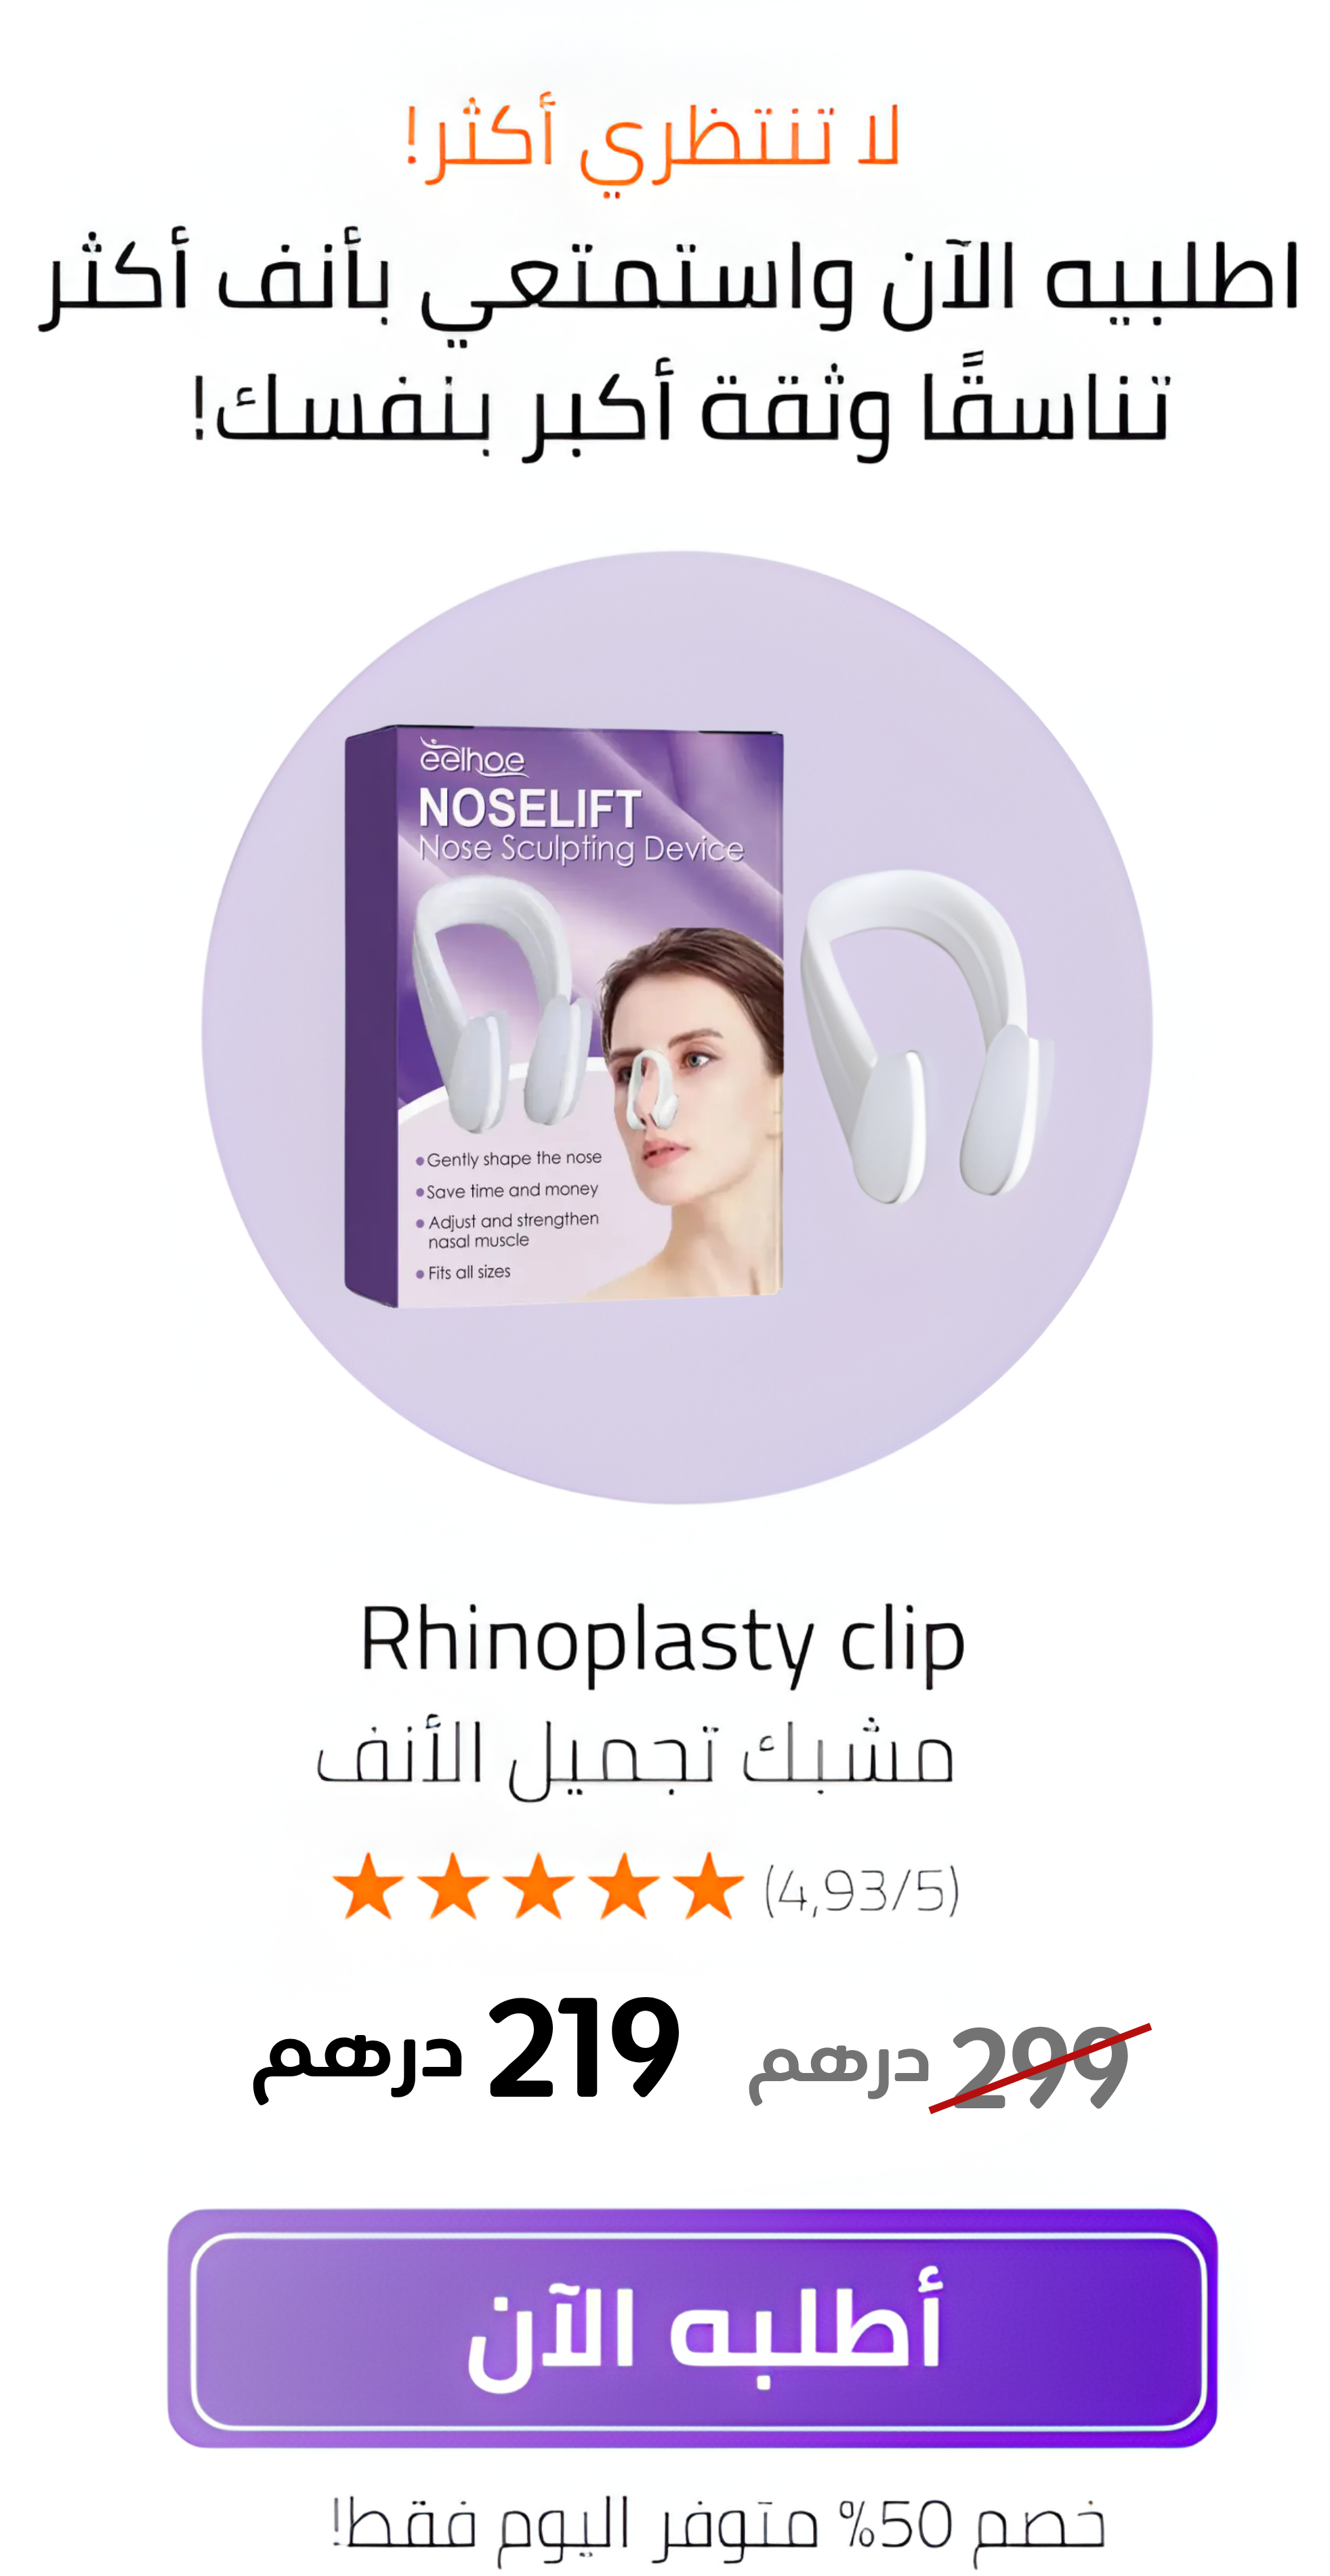Screen dimensions: 1330x2576
Task: Select the third orange rating star
Action: pos(537,1887)
